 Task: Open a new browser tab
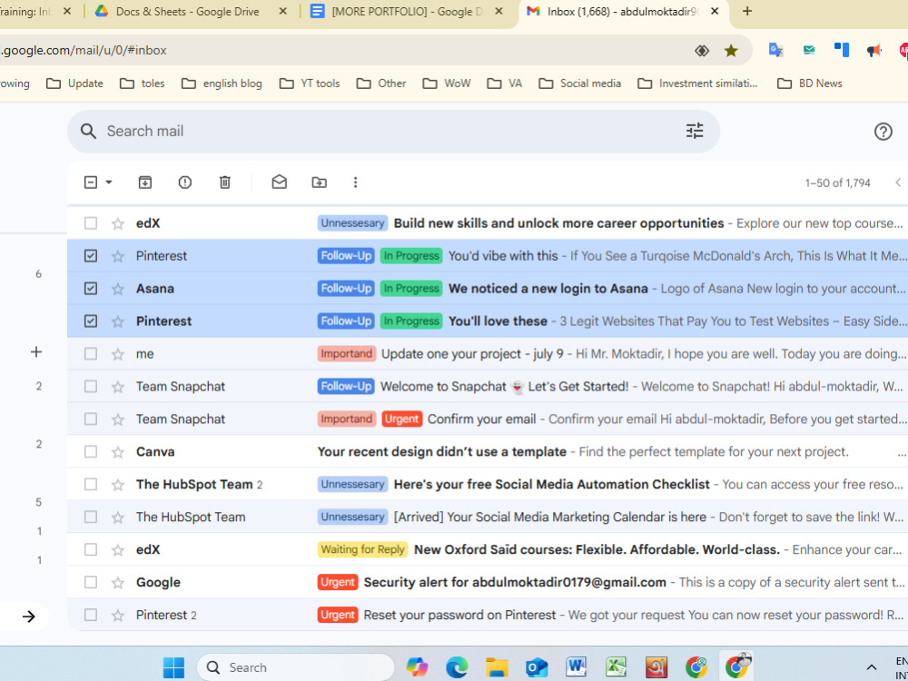[747, 12]
